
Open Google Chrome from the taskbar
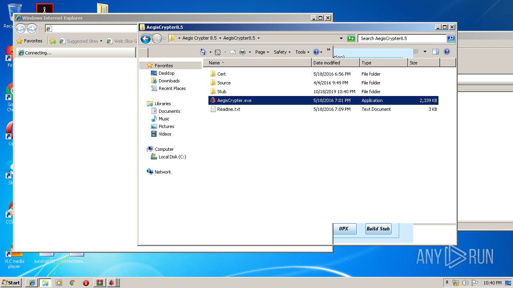pos(72,283)
